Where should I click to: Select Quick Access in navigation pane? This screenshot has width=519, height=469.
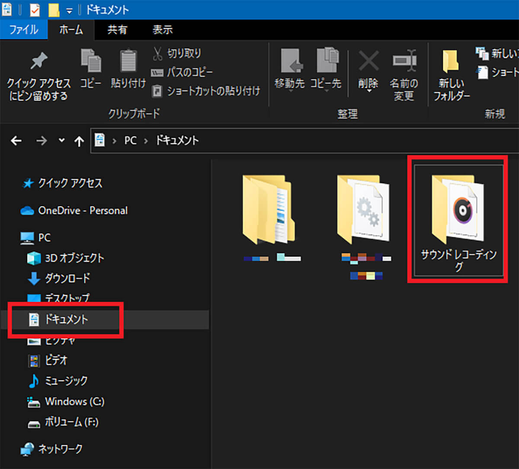pos(62,183)
